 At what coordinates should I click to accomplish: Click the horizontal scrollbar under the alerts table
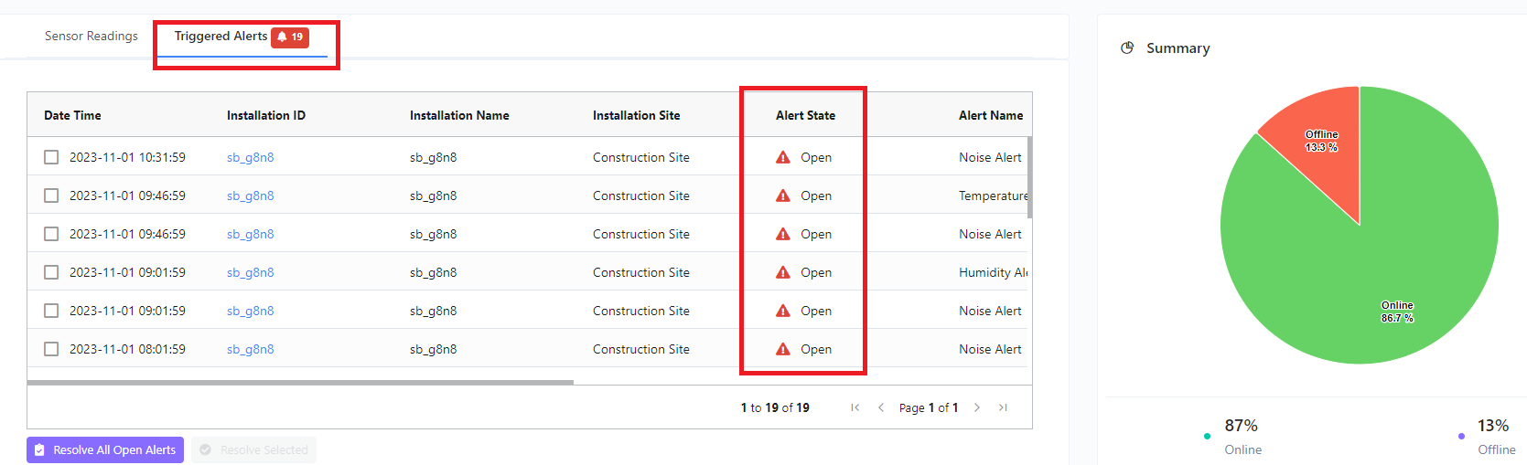point(300,382)
